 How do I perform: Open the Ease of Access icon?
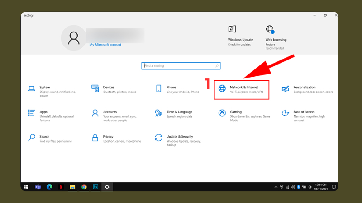[x=286, y=113]
